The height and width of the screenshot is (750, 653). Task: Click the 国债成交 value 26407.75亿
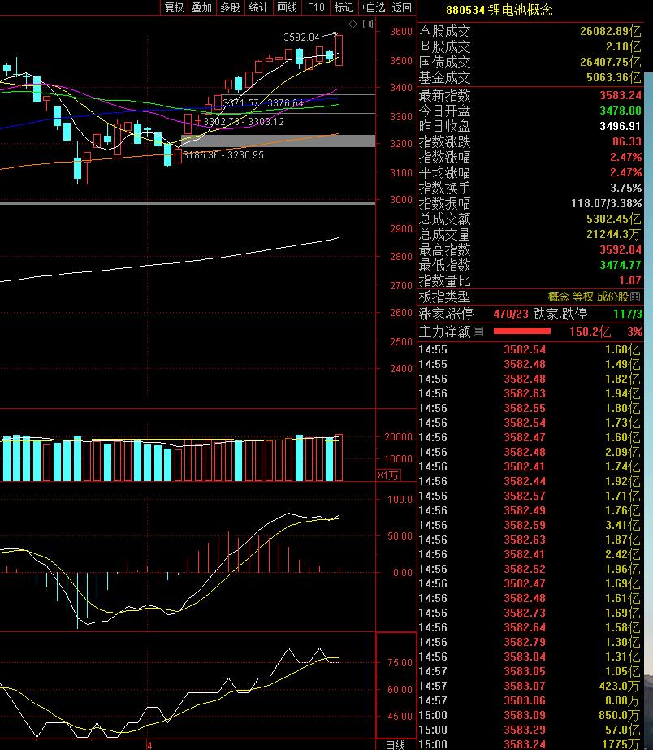point(611,62)
